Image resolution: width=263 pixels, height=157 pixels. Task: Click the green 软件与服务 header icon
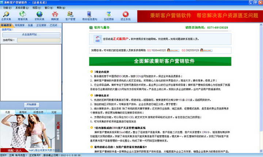[91, 28]
